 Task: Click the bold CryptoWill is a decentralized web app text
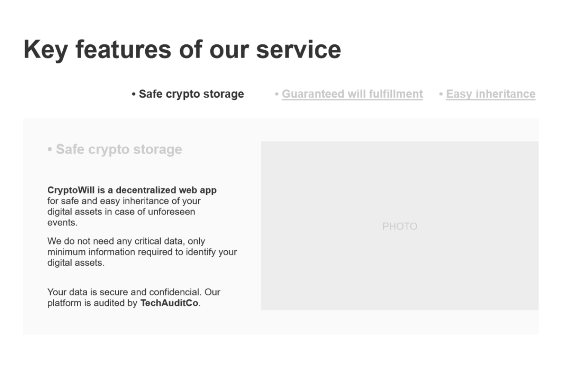click(132, 190)
